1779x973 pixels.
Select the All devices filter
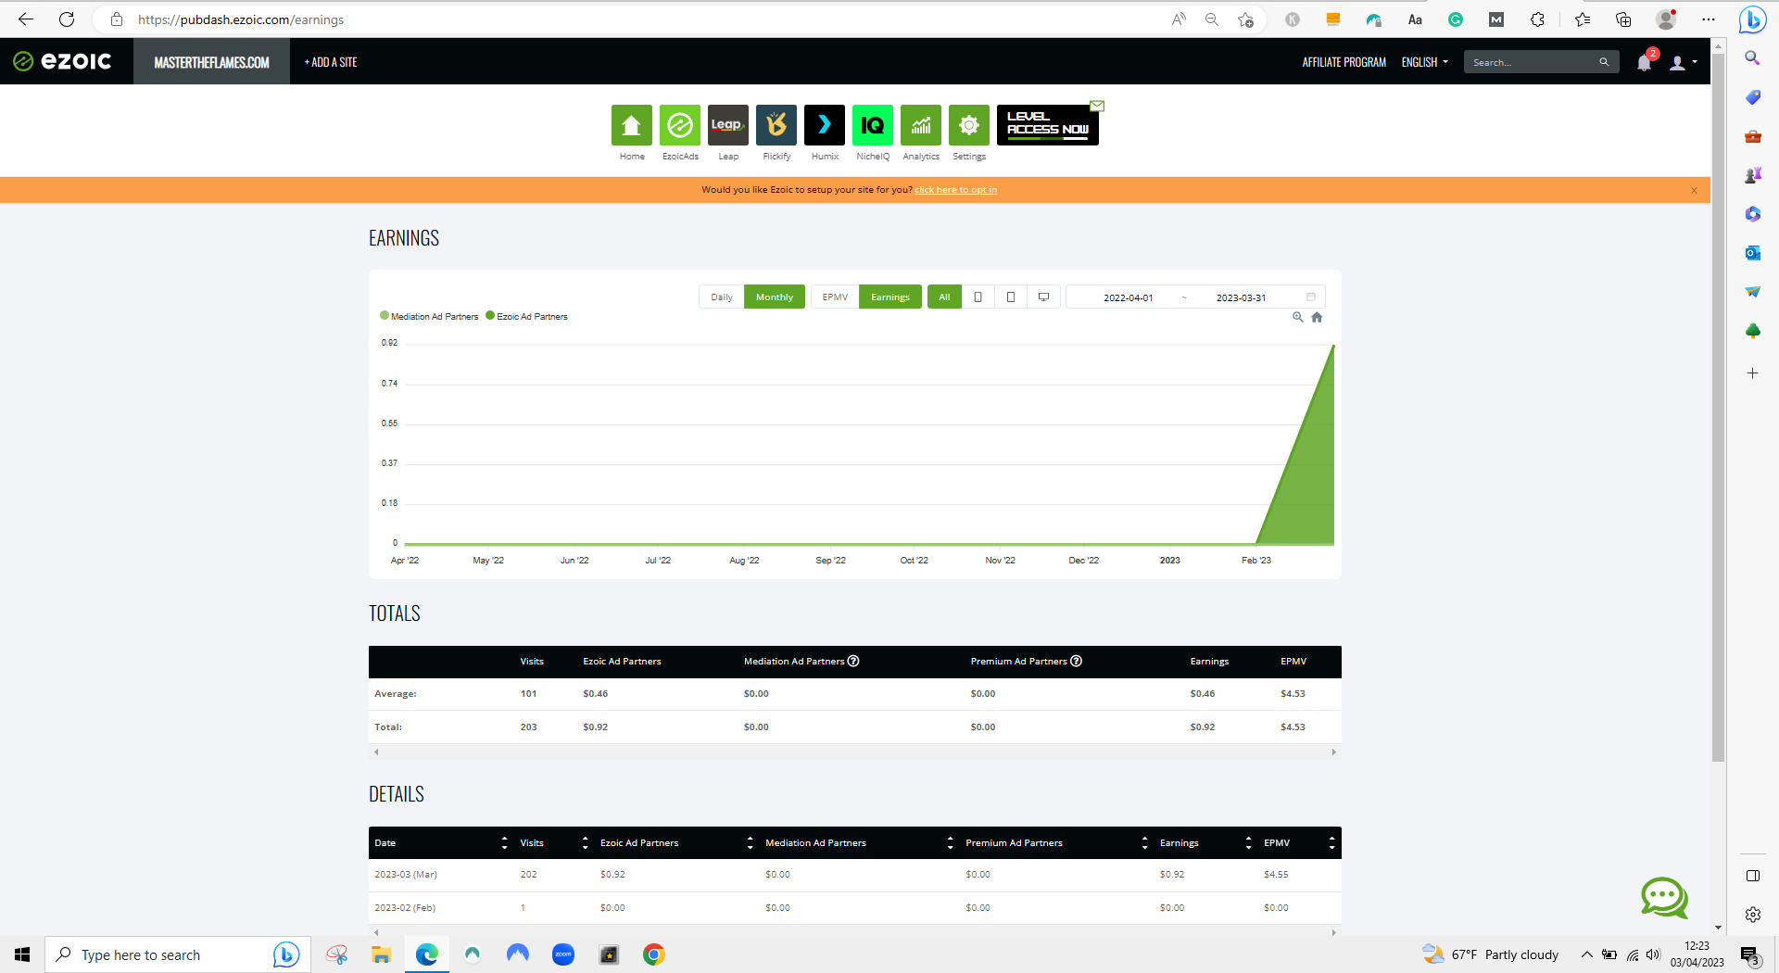pos(944,297)
